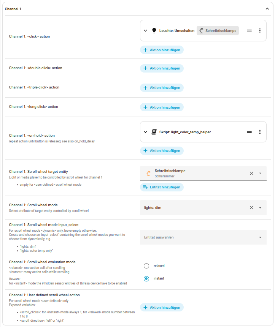Clear Schreibtischlampe scroll wheel target entity
Image resolution: width=275 pixels, height=327 pixels.
(251, 173)
